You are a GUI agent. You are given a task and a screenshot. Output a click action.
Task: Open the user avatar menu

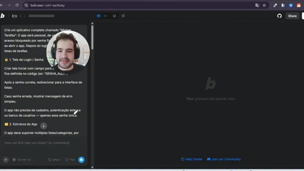tap(15, 16)
